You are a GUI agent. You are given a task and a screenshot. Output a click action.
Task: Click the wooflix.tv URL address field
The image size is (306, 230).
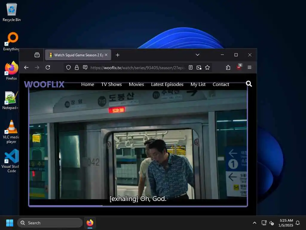pyautogui.click(x=137, y=68)
